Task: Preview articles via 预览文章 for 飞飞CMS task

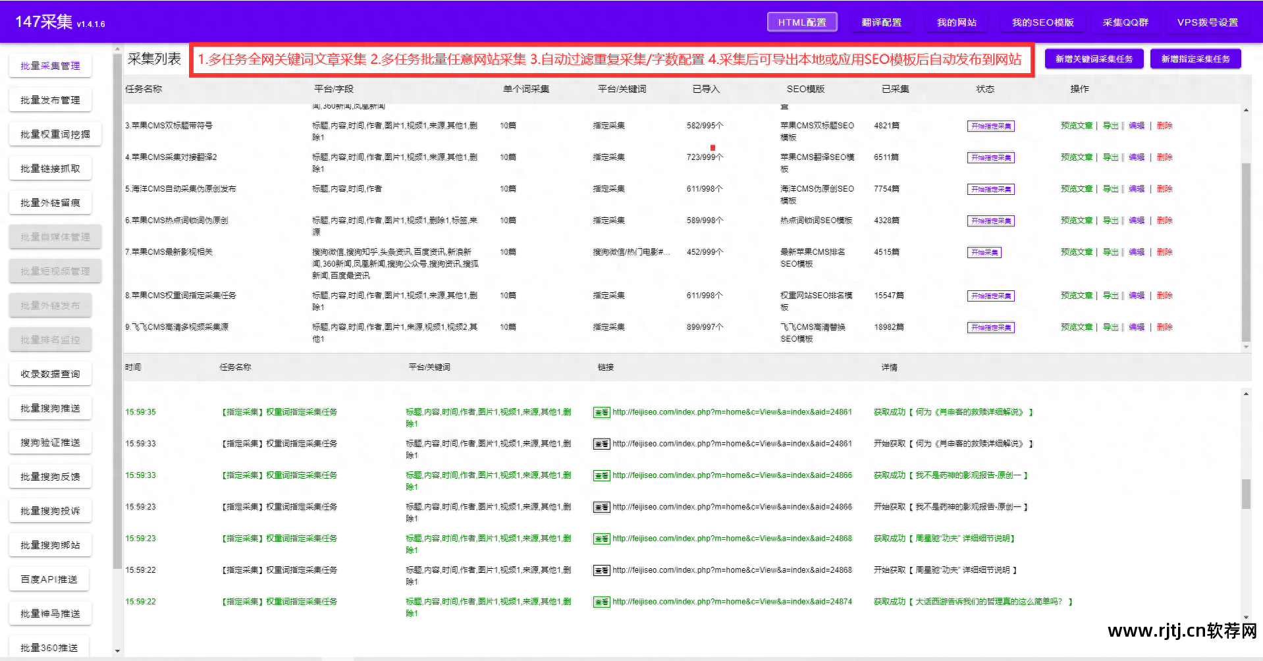Action: pyautogui.click(x=1077, y=327)
